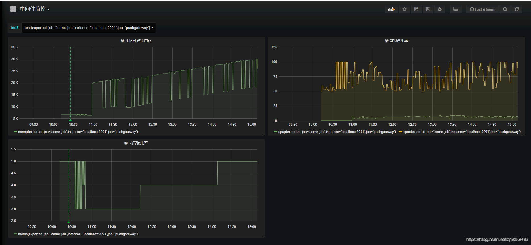This screenshot has width=531, height=245.
Task: Click the heart icon beside 中间件占用内存
Action: 122,41
